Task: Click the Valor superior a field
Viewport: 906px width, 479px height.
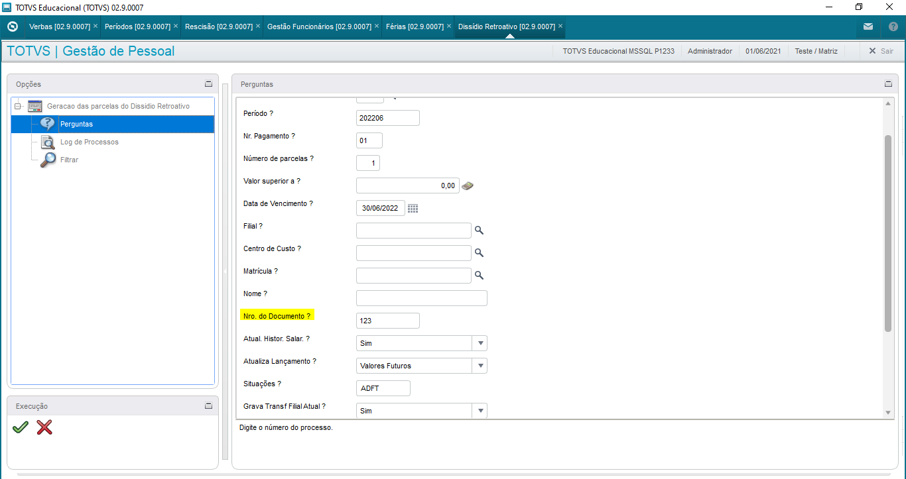Action: pyautogui.click(x=408, y=186)
